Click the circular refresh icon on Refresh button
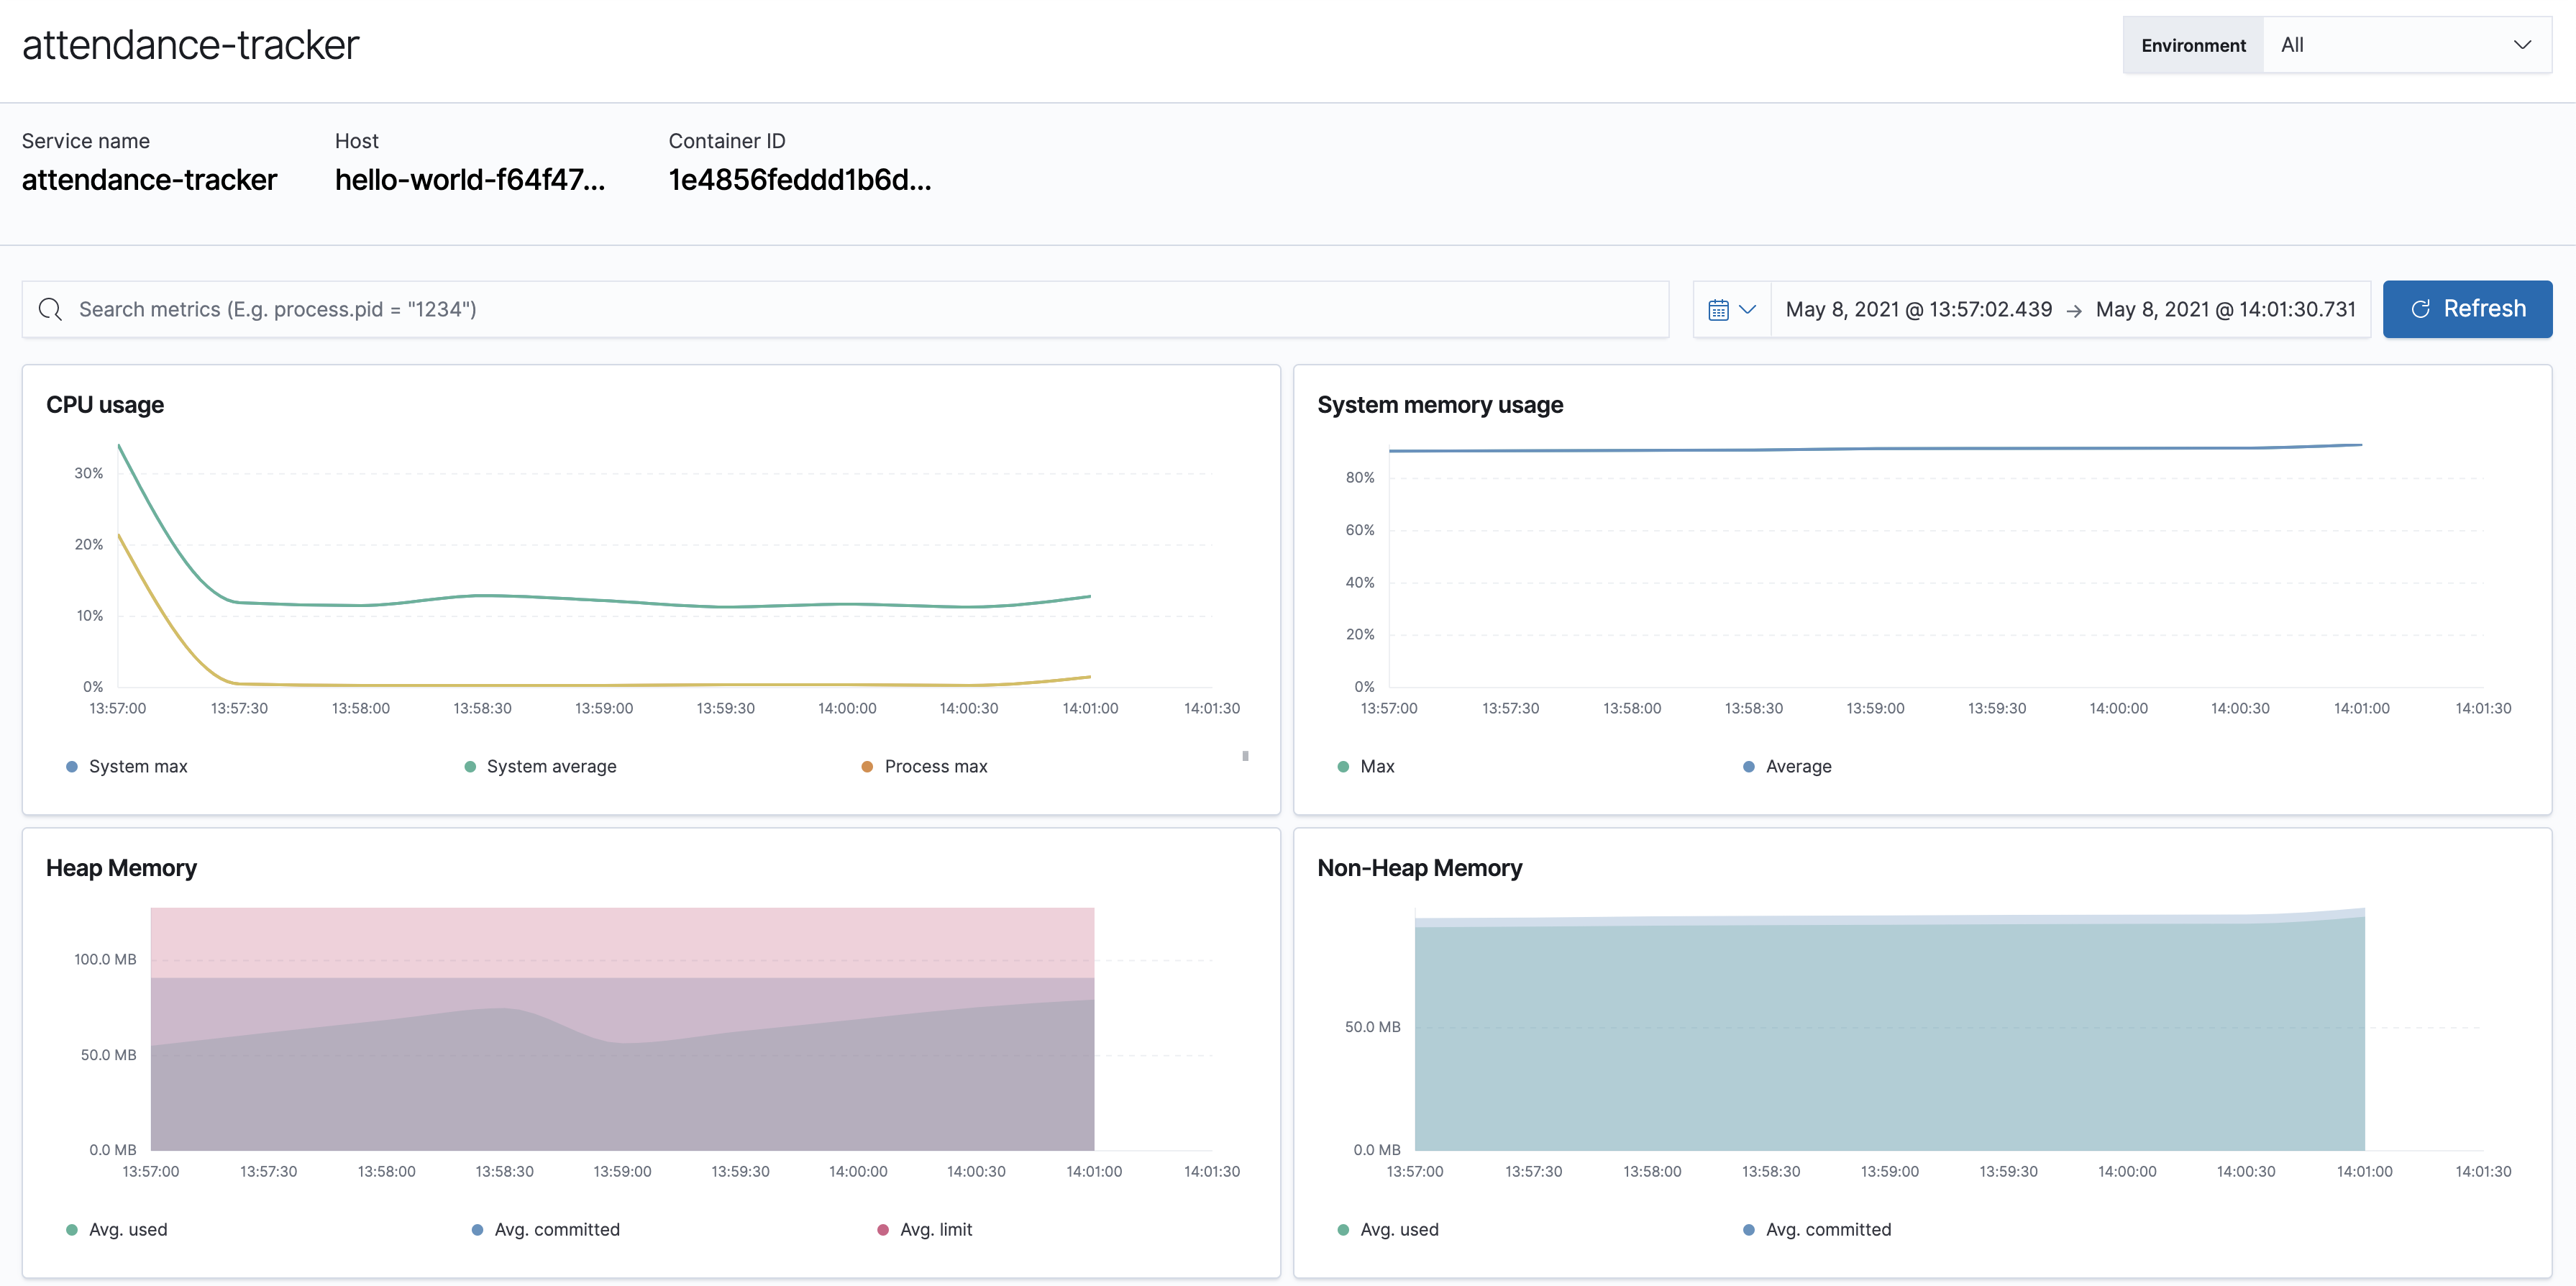Screen dimensions: 2576x1286 click(2420, 308)
